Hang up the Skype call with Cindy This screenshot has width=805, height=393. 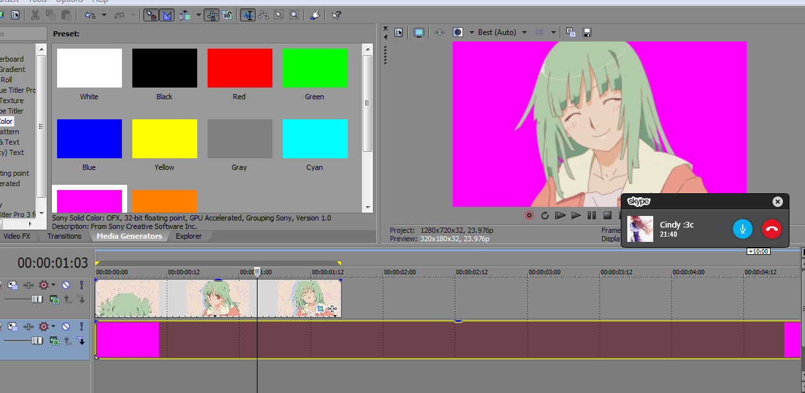point(772,228)
